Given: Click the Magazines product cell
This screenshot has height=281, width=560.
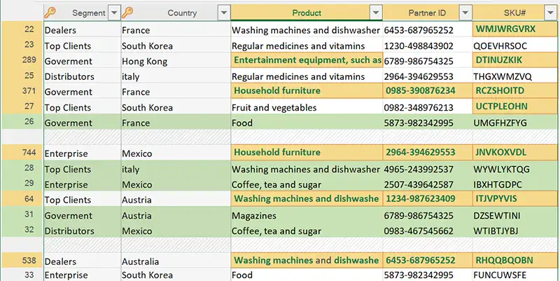Looking at the screenshot, I should pos(307,216).
